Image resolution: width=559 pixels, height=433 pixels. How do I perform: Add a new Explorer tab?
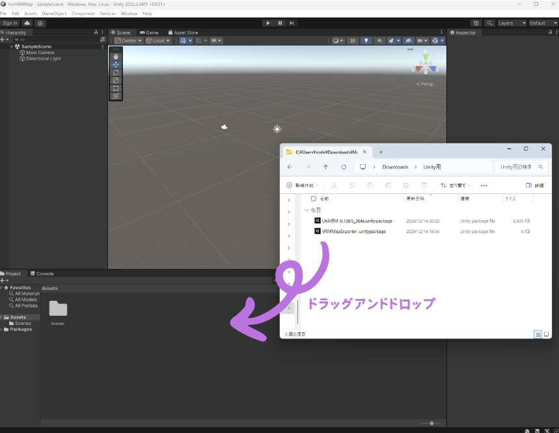tap(381, 152)
